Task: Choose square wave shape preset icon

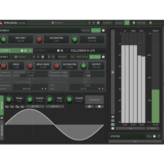Action: (17, 107)
